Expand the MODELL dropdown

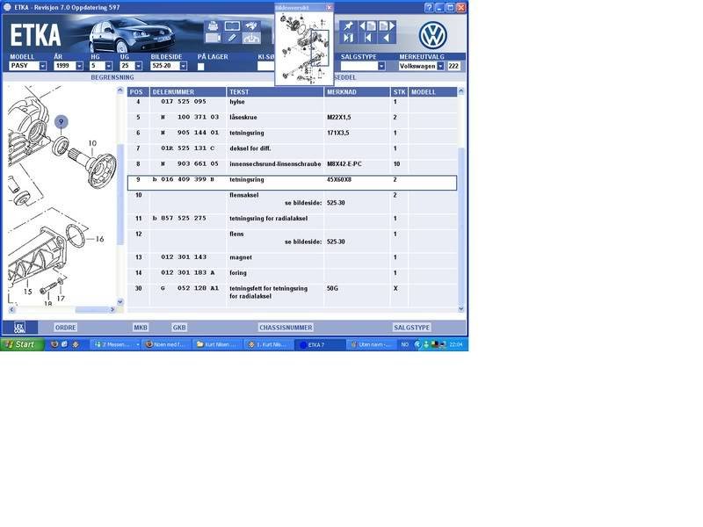42,66
